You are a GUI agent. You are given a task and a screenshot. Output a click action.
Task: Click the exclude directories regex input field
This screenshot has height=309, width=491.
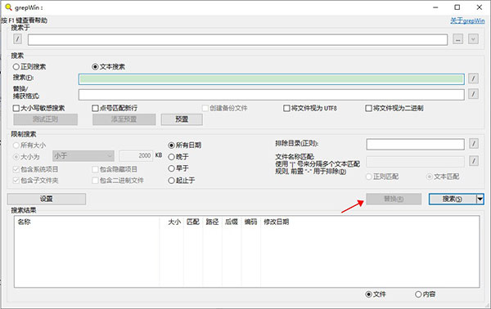(x=415, y=144)
